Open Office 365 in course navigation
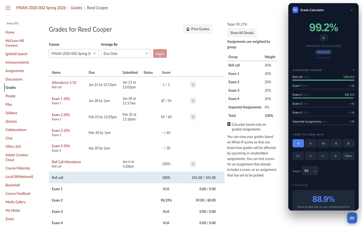The height and width of the screenshot is (226, 362). click(13, 147)
